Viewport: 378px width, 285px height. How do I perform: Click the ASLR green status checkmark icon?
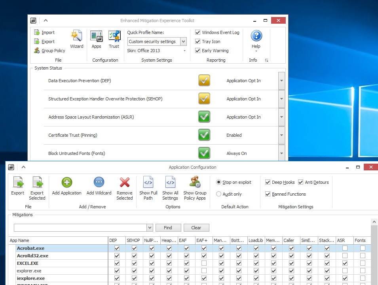(x=204, y=117)
